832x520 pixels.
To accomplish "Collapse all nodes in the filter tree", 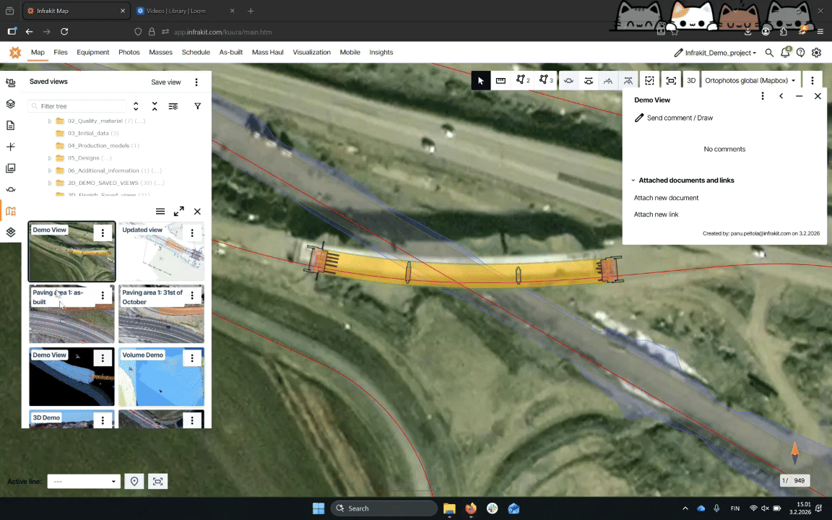I will [155, 106].
